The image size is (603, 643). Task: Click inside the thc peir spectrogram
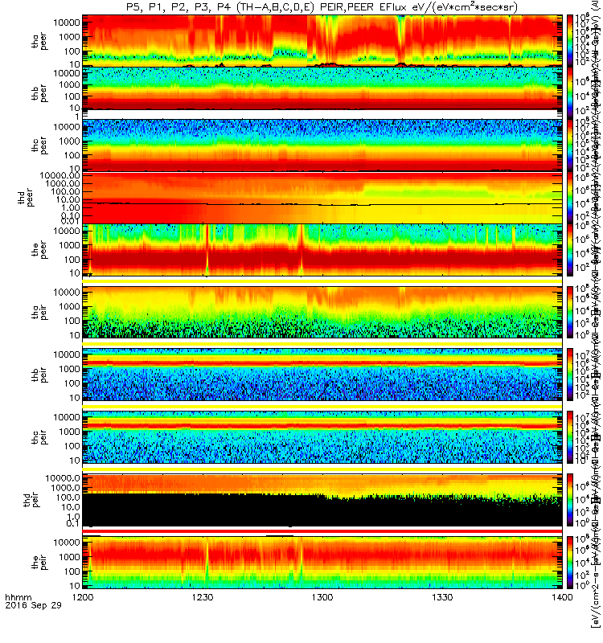(322, 437)
